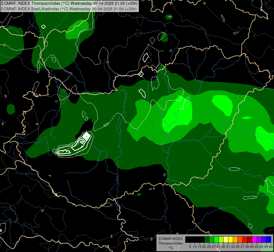
Task: Click the legend scale value '35'
Action: (238, 247)
